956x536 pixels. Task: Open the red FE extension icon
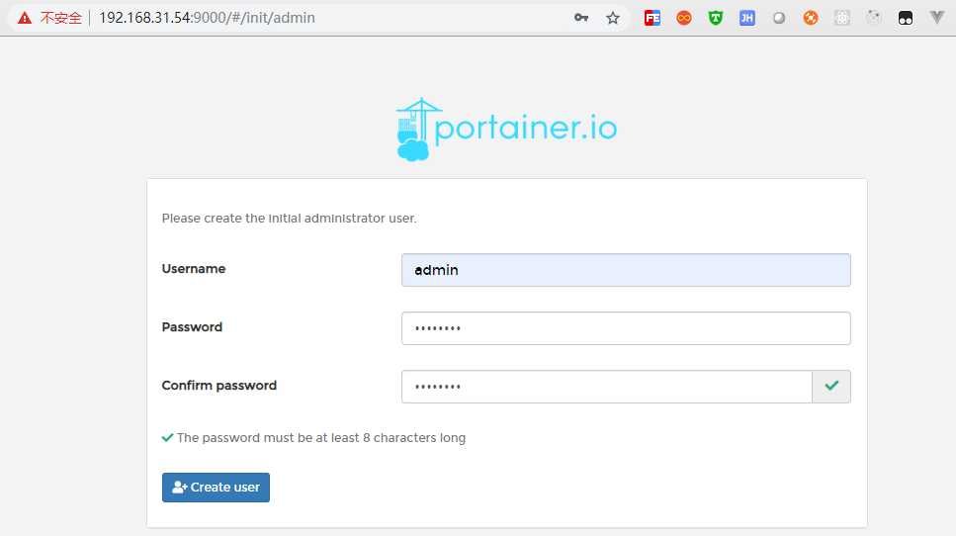(x=652, y=18)
